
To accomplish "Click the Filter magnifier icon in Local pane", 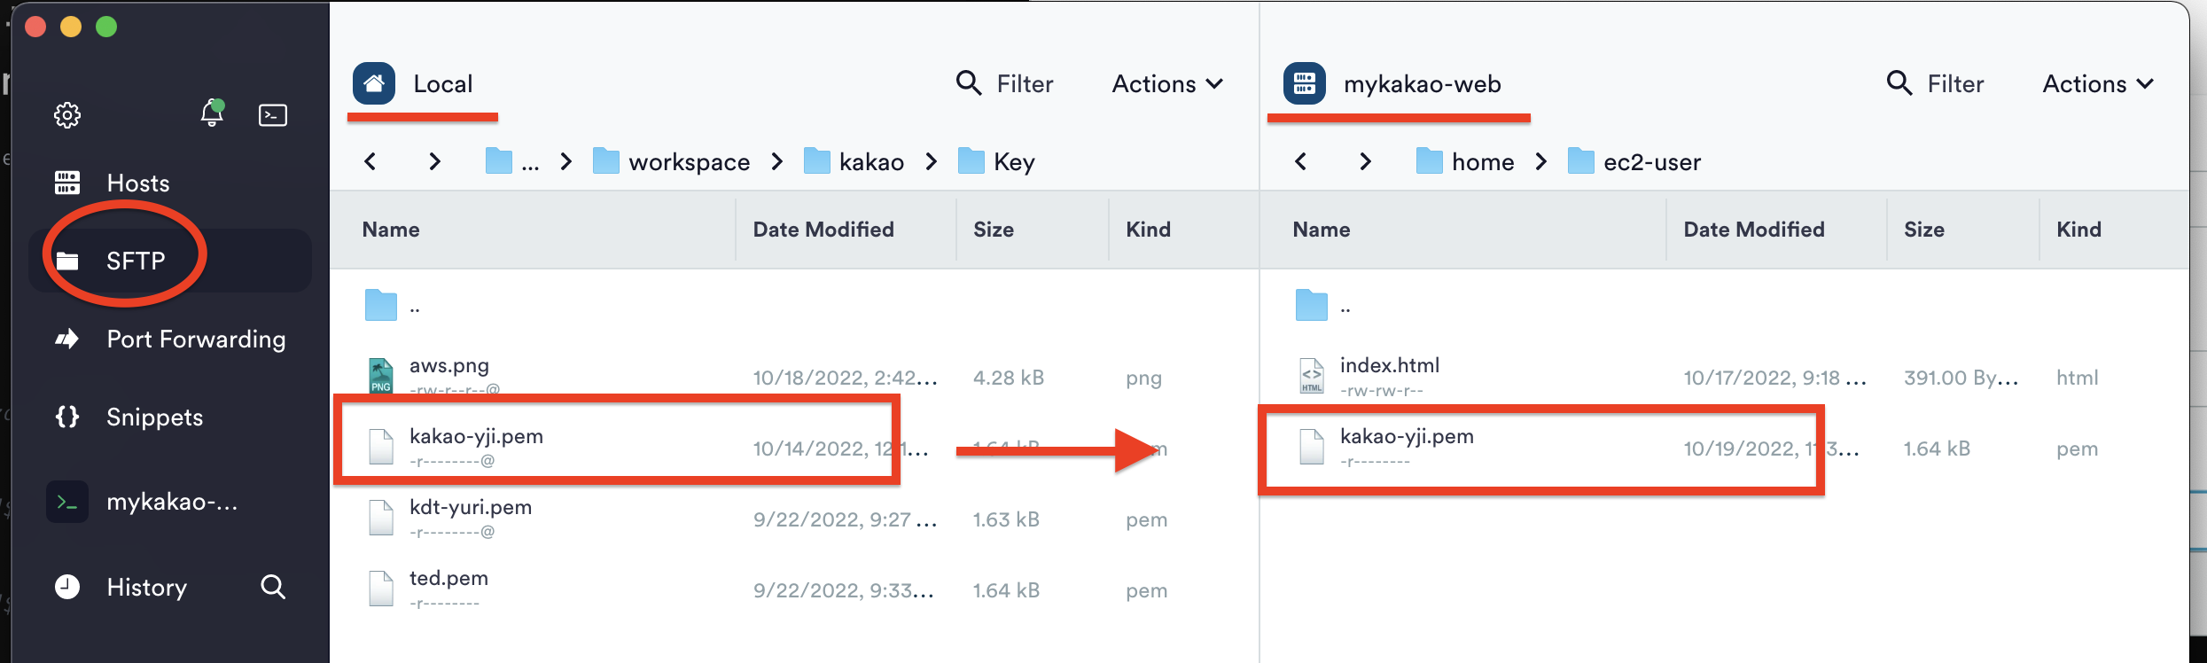I will tap(969, 83).
